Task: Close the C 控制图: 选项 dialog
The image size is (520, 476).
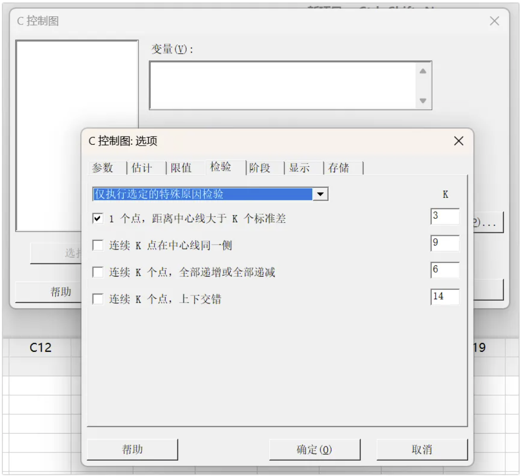Action: click(459, 141)
